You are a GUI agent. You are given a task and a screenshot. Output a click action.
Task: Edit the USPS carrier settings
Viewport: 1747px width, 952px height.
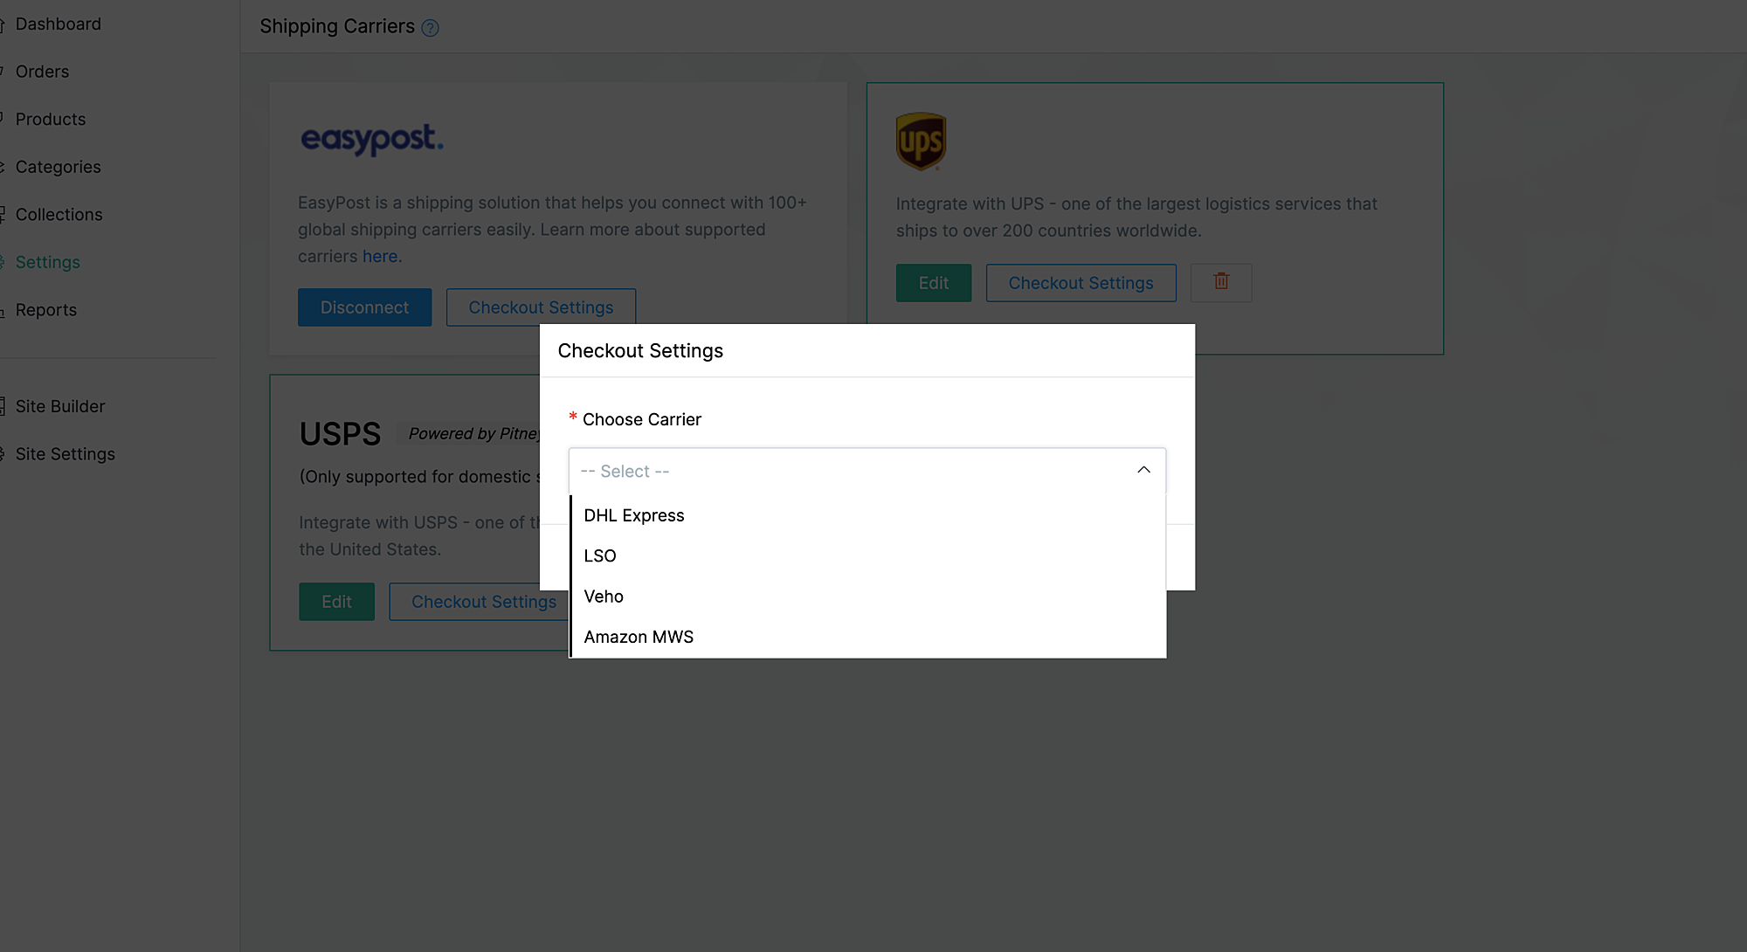(x=336, y=602)
